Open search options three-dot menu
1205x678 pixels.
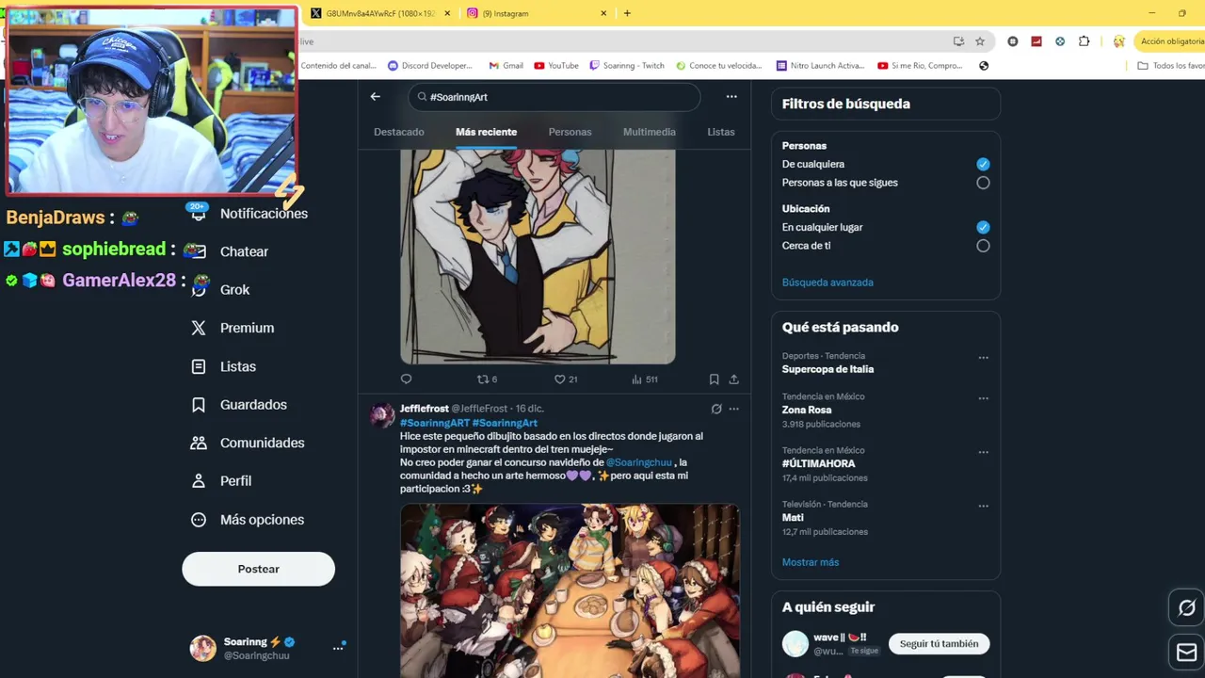click(731, 97)
